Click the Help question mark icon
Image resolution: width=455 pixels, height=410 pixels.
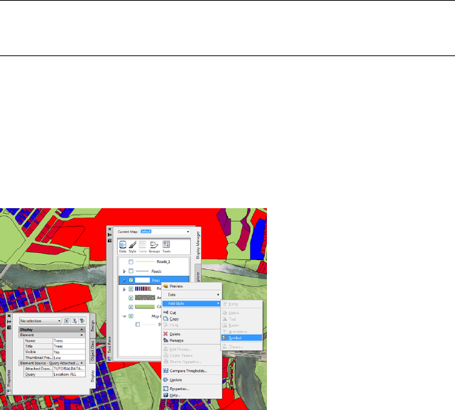165,395
